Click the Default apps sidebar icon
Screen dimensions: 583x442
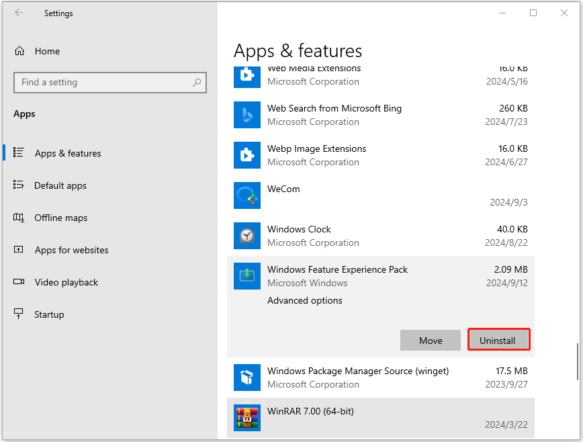19,185
